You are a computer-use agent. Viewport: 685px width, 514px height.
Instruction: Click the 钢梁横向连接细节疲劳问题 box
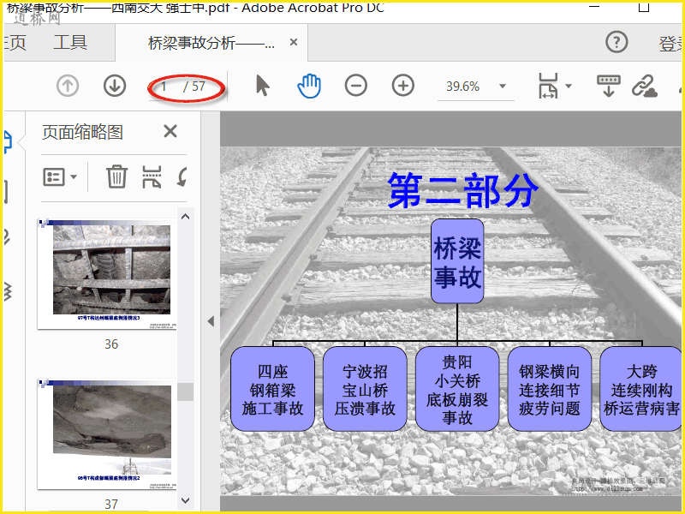[549, 389]
